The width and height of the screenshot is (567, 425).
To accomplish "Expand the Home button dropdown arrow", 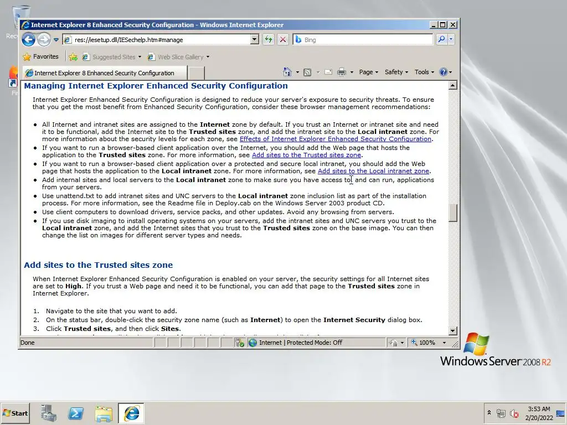I will [297, 72].
